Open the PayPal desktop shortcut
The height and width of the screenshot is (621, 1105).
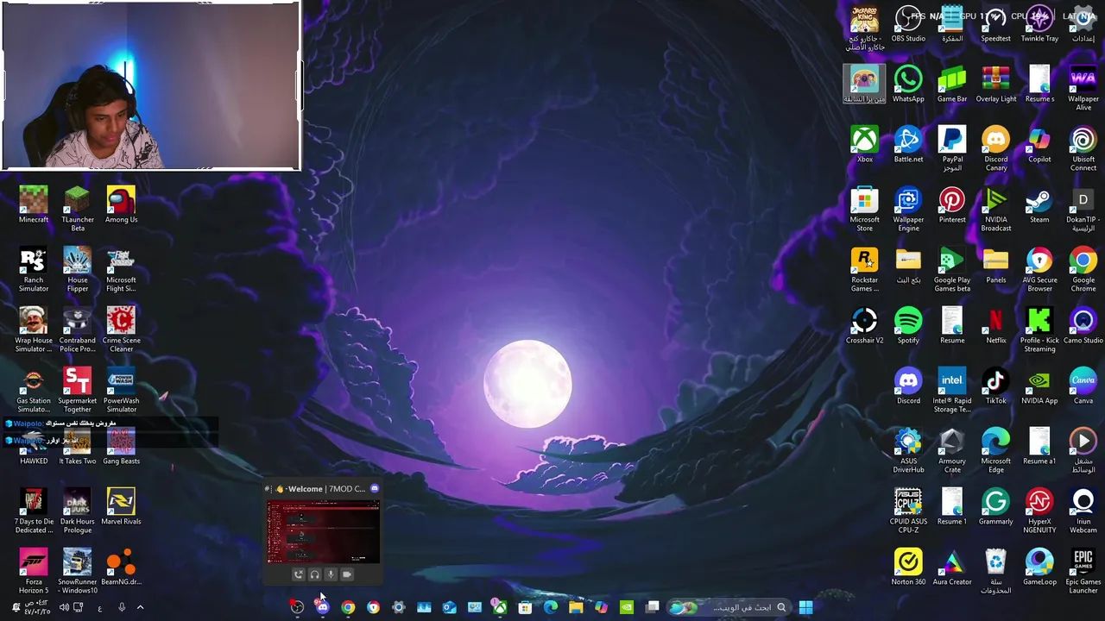point(952,148)
